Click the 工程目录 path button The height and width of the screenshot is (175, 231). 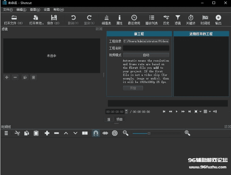click(146, 41)
